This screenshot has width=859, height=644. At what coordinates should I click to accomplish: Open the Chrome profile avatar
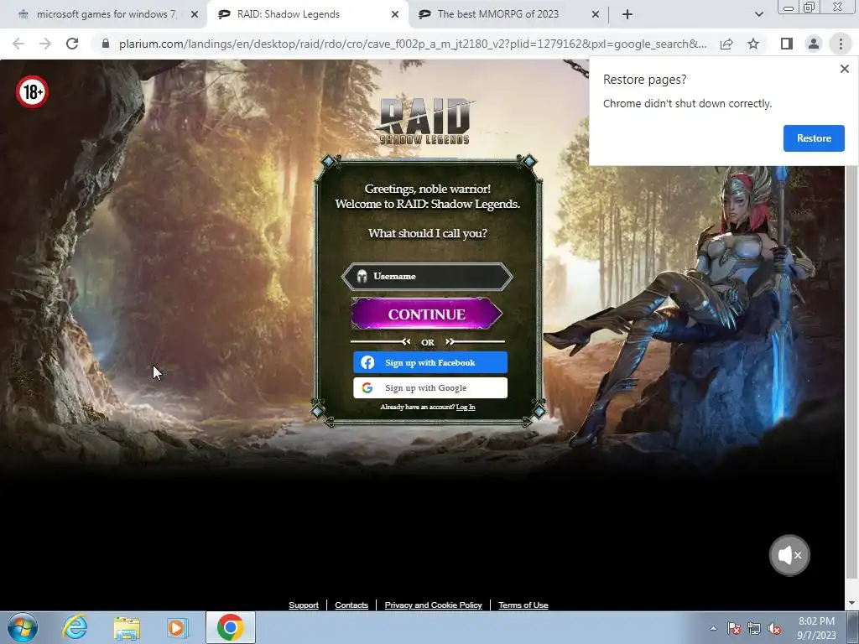(814, 44)
